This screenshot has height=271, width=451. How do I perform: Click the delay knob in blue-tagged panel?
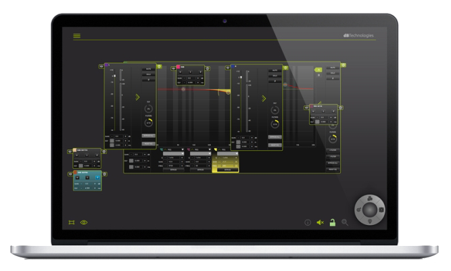(275, 110)
